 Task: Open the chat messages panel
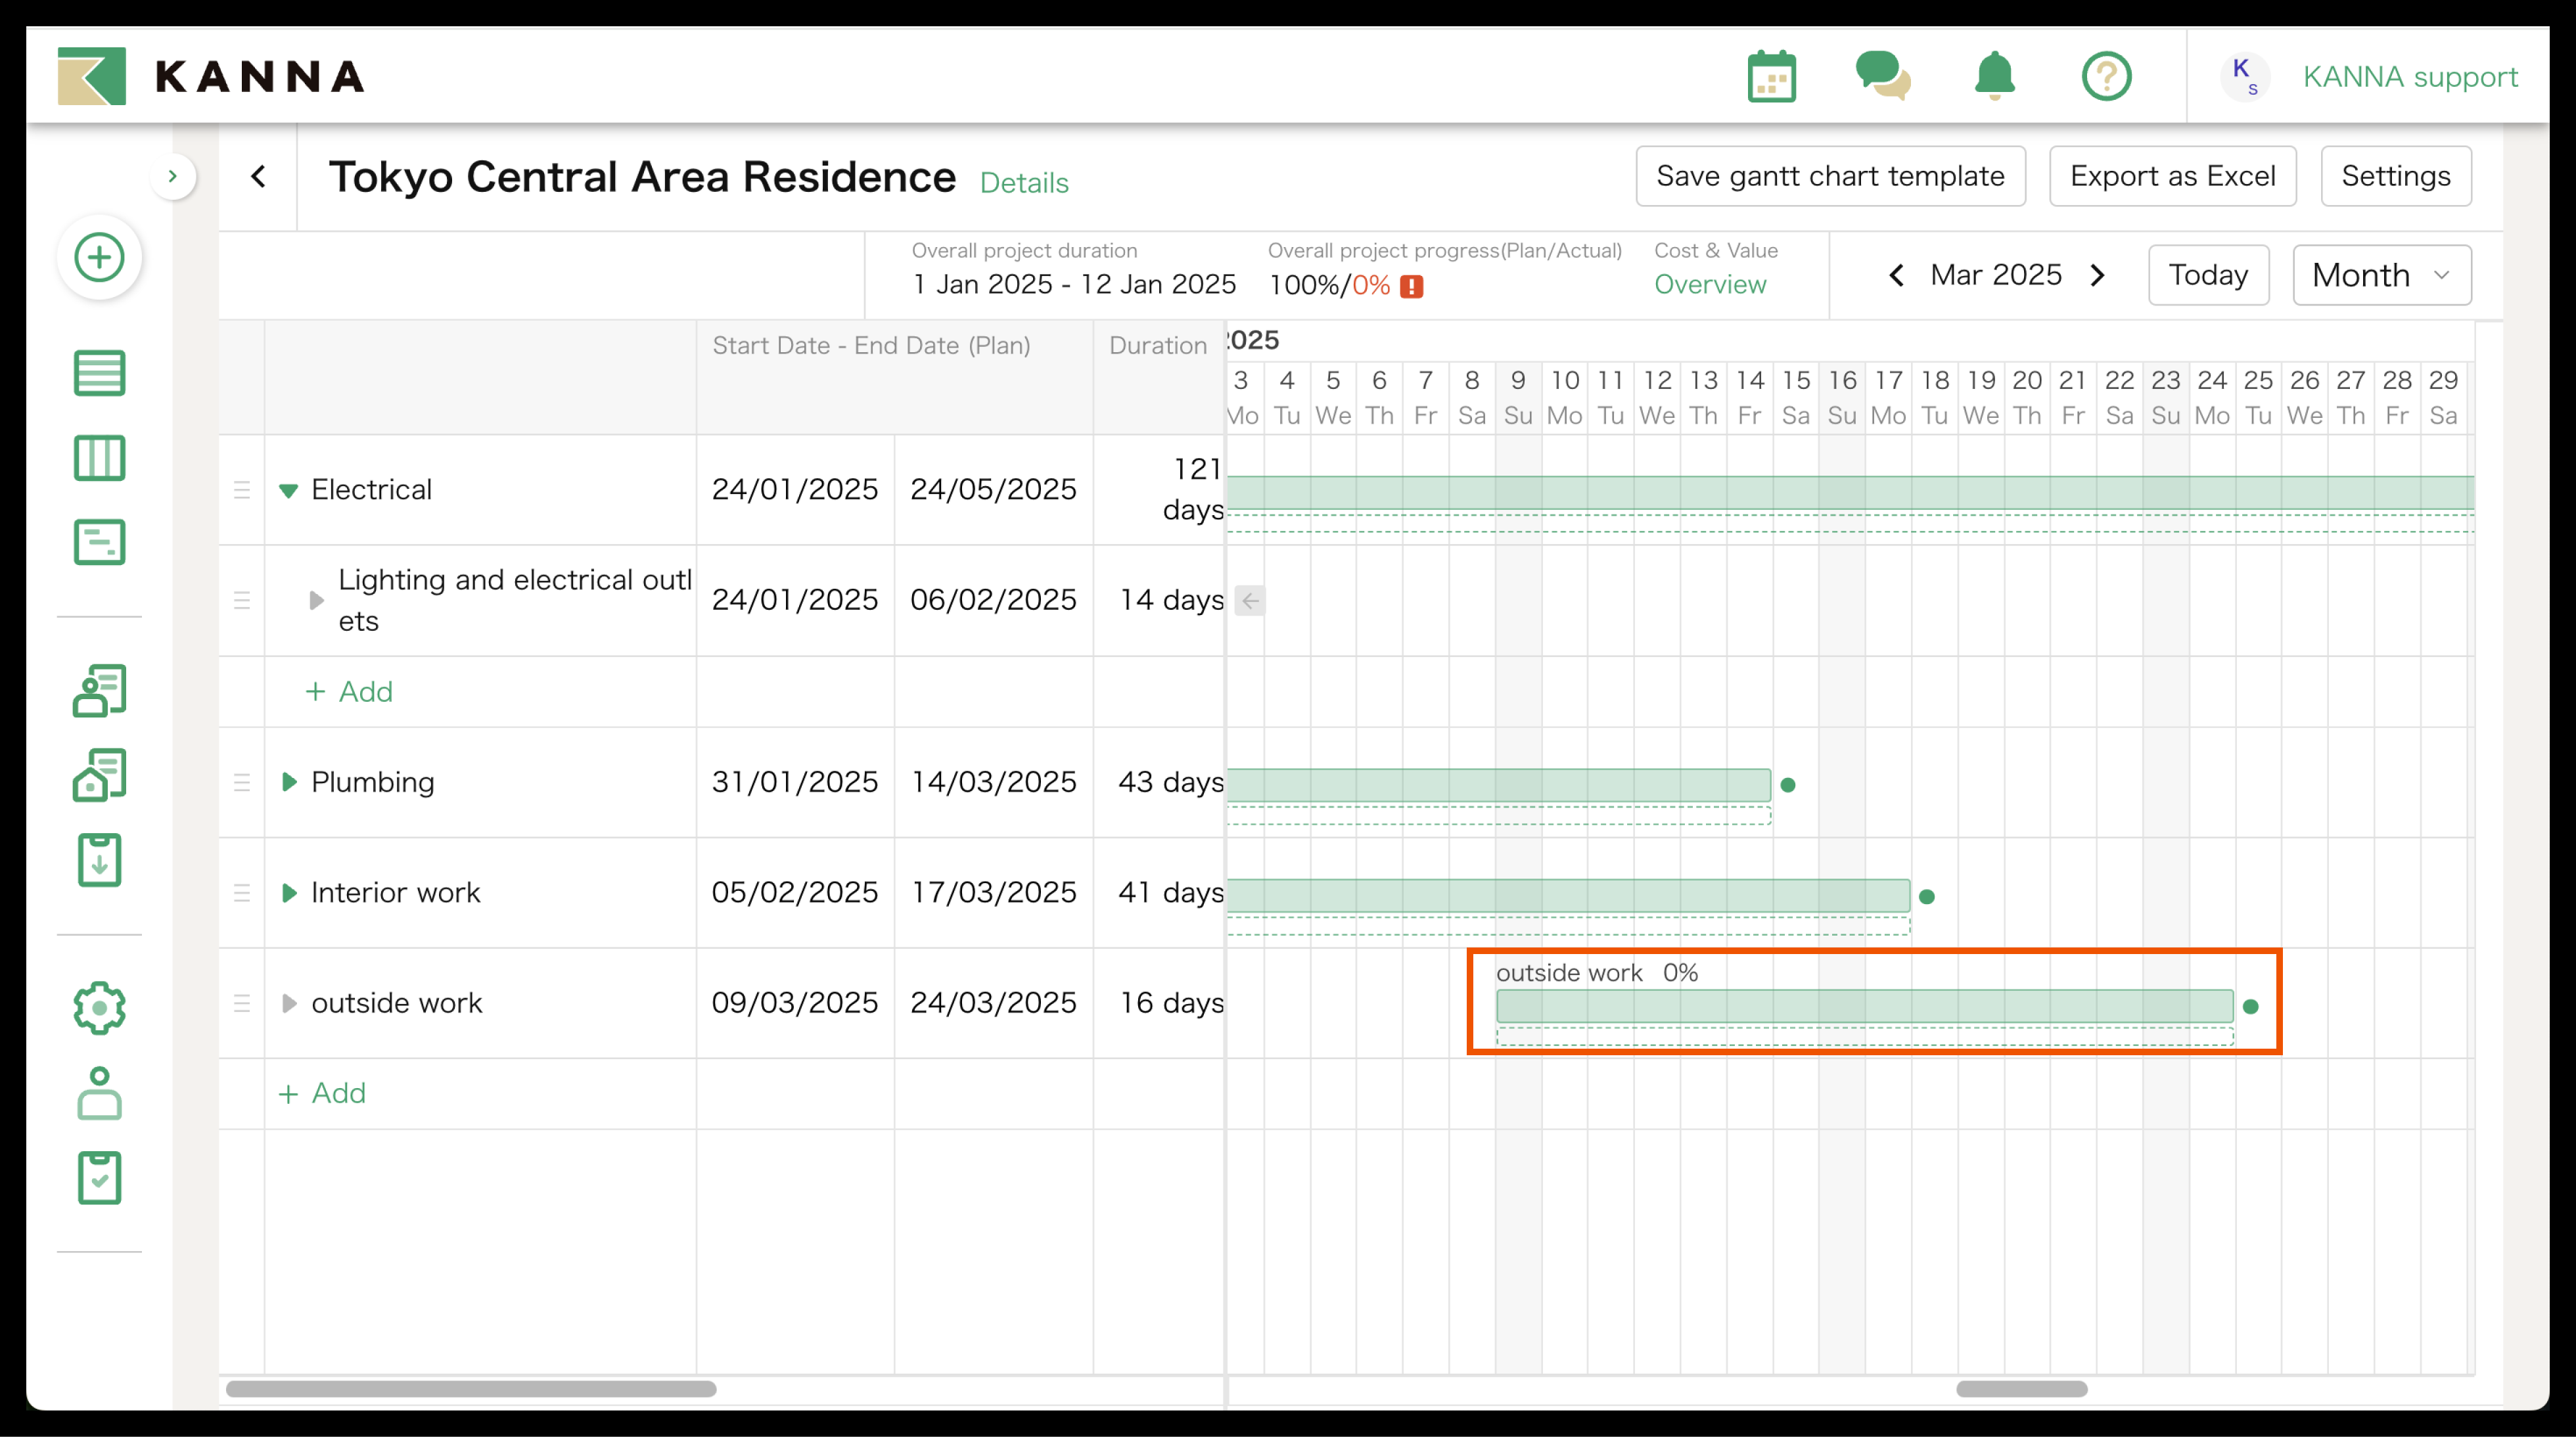(x=1884, y=75)
